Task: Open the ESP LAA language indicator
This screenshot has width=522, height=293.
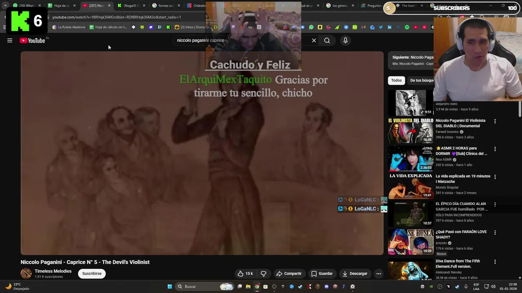Action: 476,286
